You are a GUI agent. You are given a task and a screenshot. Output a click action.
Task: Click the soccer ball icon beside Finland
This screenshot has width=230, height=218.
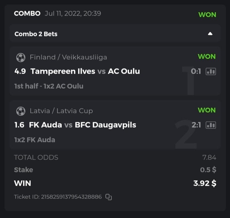(20, 57)
